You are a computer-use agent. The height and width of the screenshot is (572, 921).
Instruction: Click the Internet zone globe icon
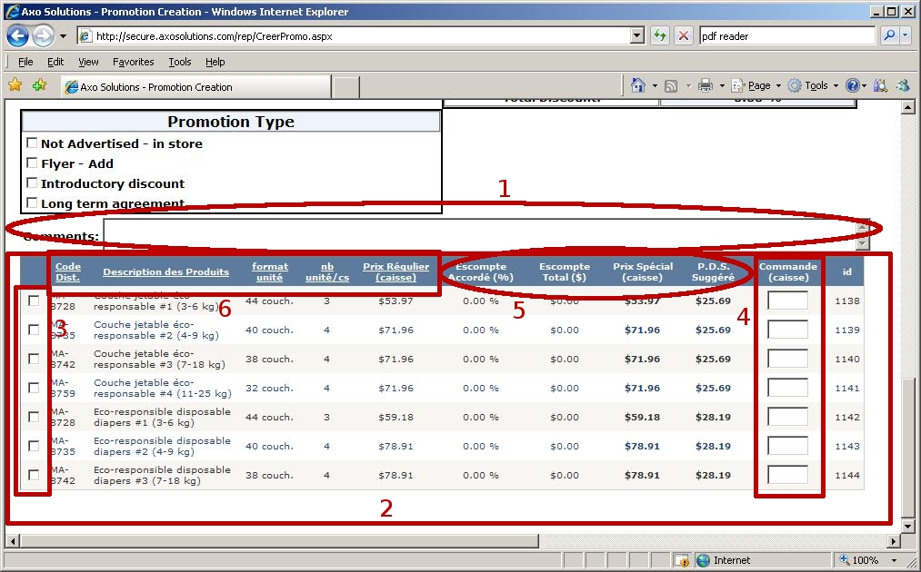click(x=703, y=560)
